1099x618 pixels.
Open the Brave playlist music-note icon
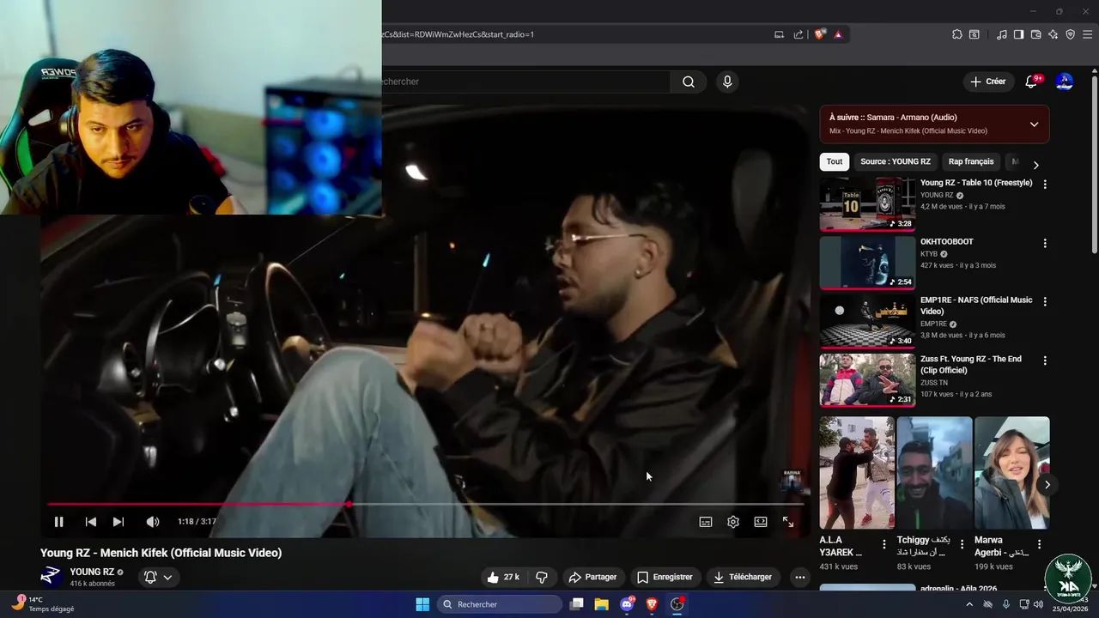pos(1002,34)
